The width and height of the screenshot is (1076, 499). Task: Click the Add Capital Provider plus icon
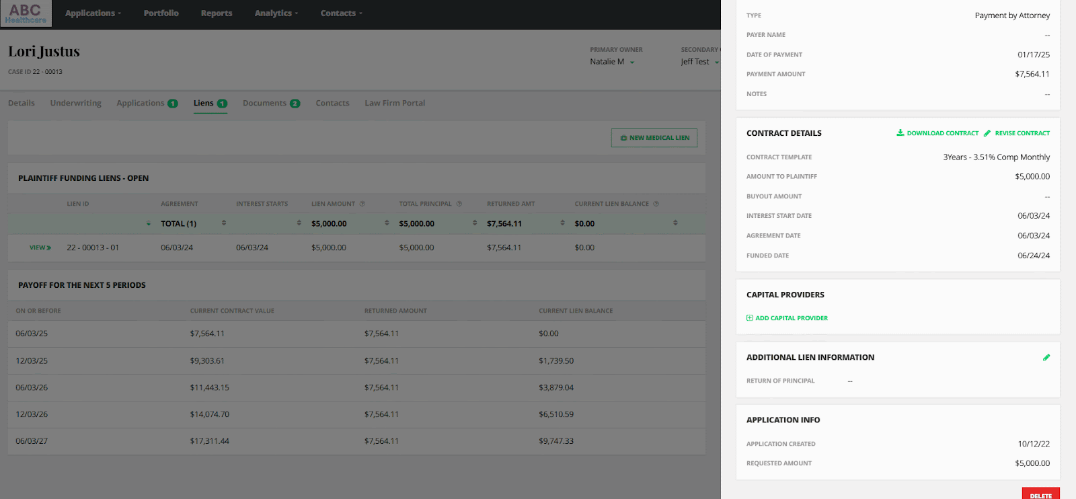(750, 318)
